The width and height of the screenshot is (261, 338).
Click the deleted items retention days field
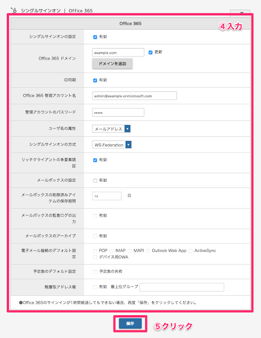(x=107, y=196)
